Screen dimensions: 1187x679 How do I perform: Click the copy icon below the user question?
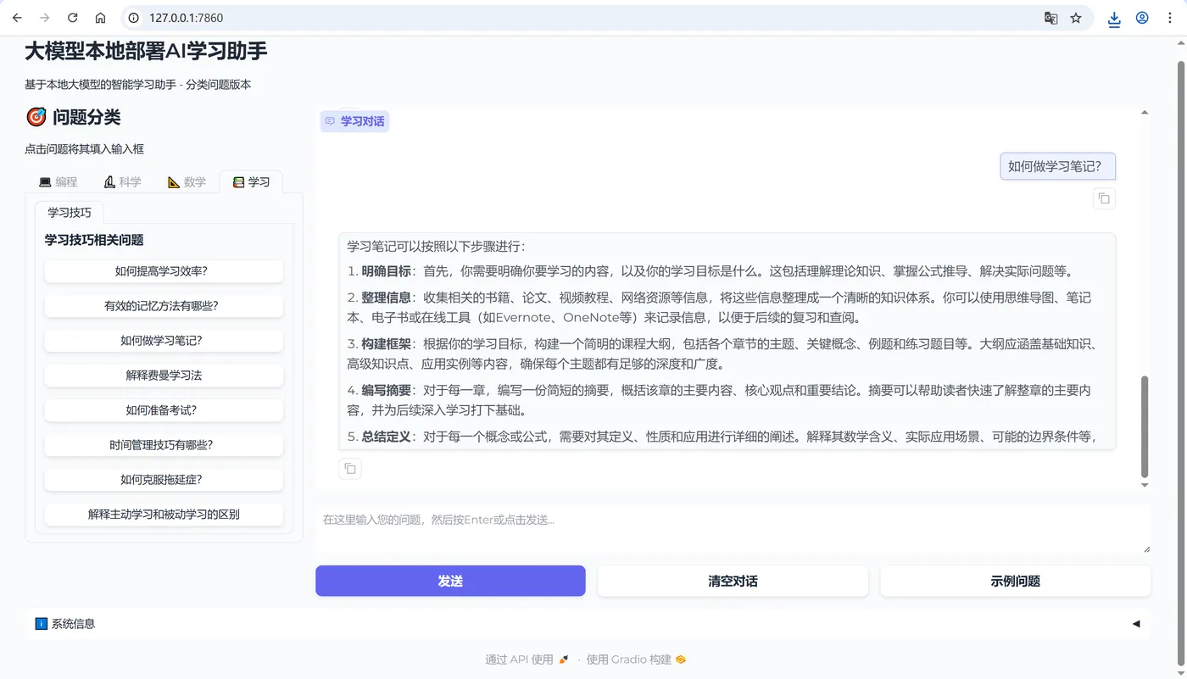tap(1103, 198)
